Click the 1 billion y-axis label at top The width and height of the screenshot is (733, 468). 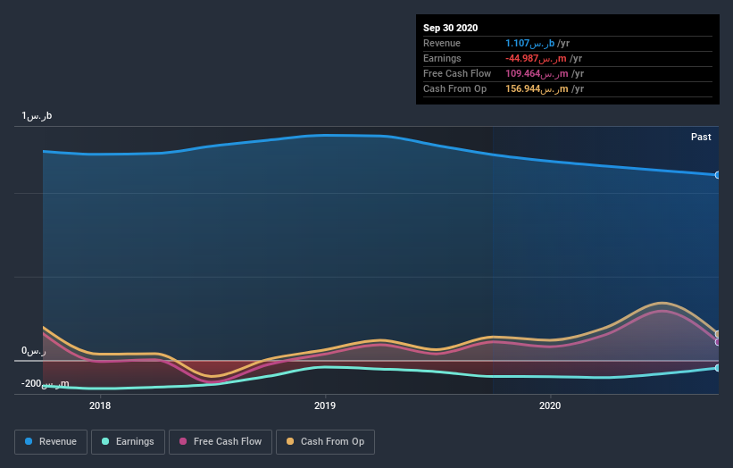coord(37,116)
